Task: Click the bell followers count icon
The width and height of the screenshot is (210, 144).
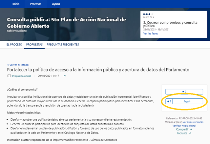Action: (x=169, y=101)
